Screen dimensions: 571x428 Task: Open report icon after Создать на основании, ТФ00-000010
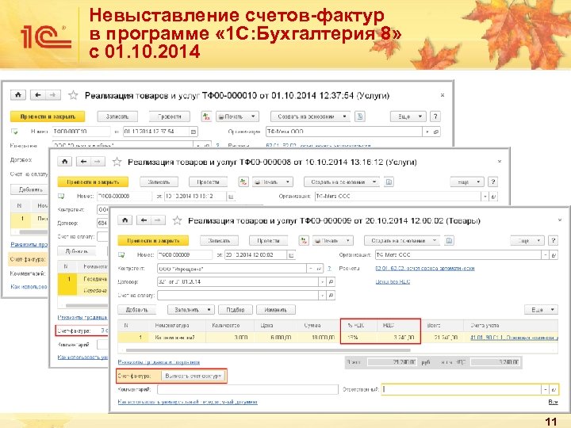360,117
